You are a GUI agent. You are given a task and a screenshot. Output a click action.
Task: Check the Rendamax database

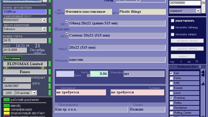[171, 108]
